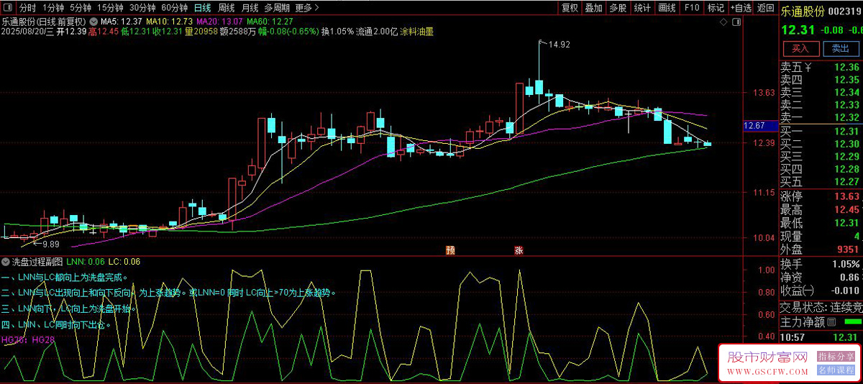
Task: Select the 买三 12.29 order row
Action: (821, 156)
